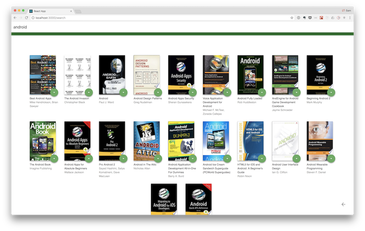Open shelf dropdown for Android by Paul J. Ward
Image resolution: width=365 pixels, height=231 pixels.
coord(123,92)
